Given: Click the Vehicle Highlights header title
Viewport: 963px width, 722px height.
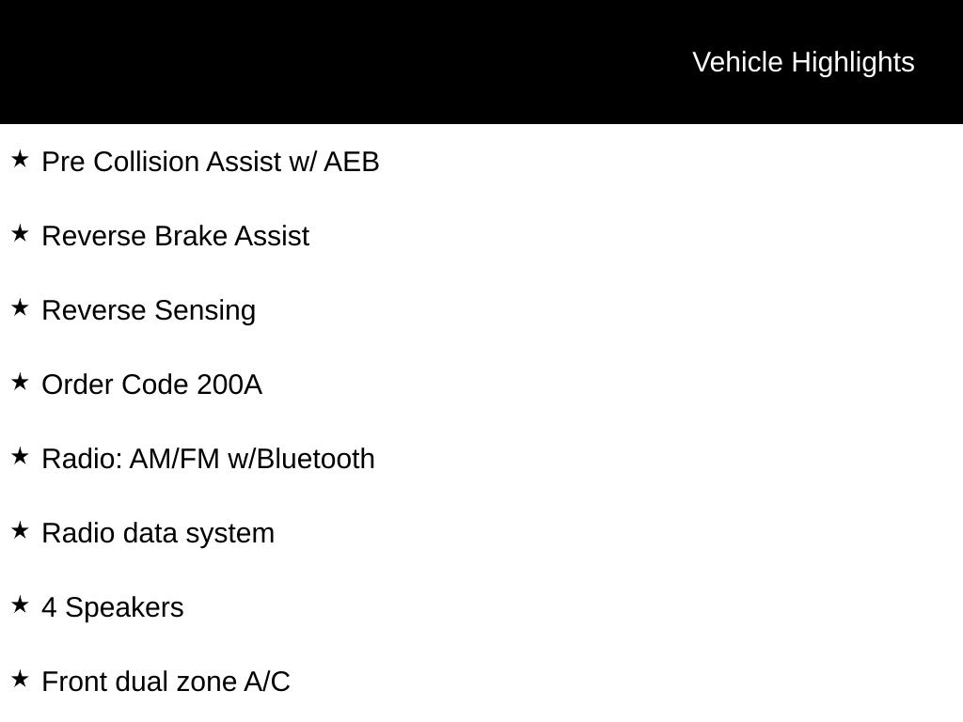Looking at the screenshot, I should (x=803, y=63).
